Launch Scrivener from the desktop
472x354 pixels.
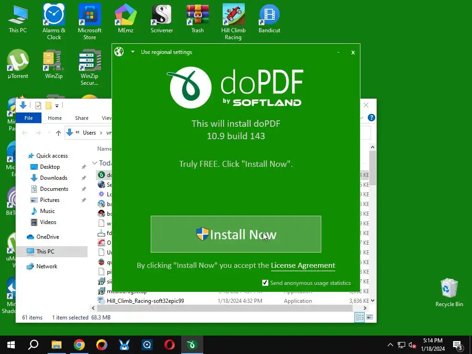162,18
